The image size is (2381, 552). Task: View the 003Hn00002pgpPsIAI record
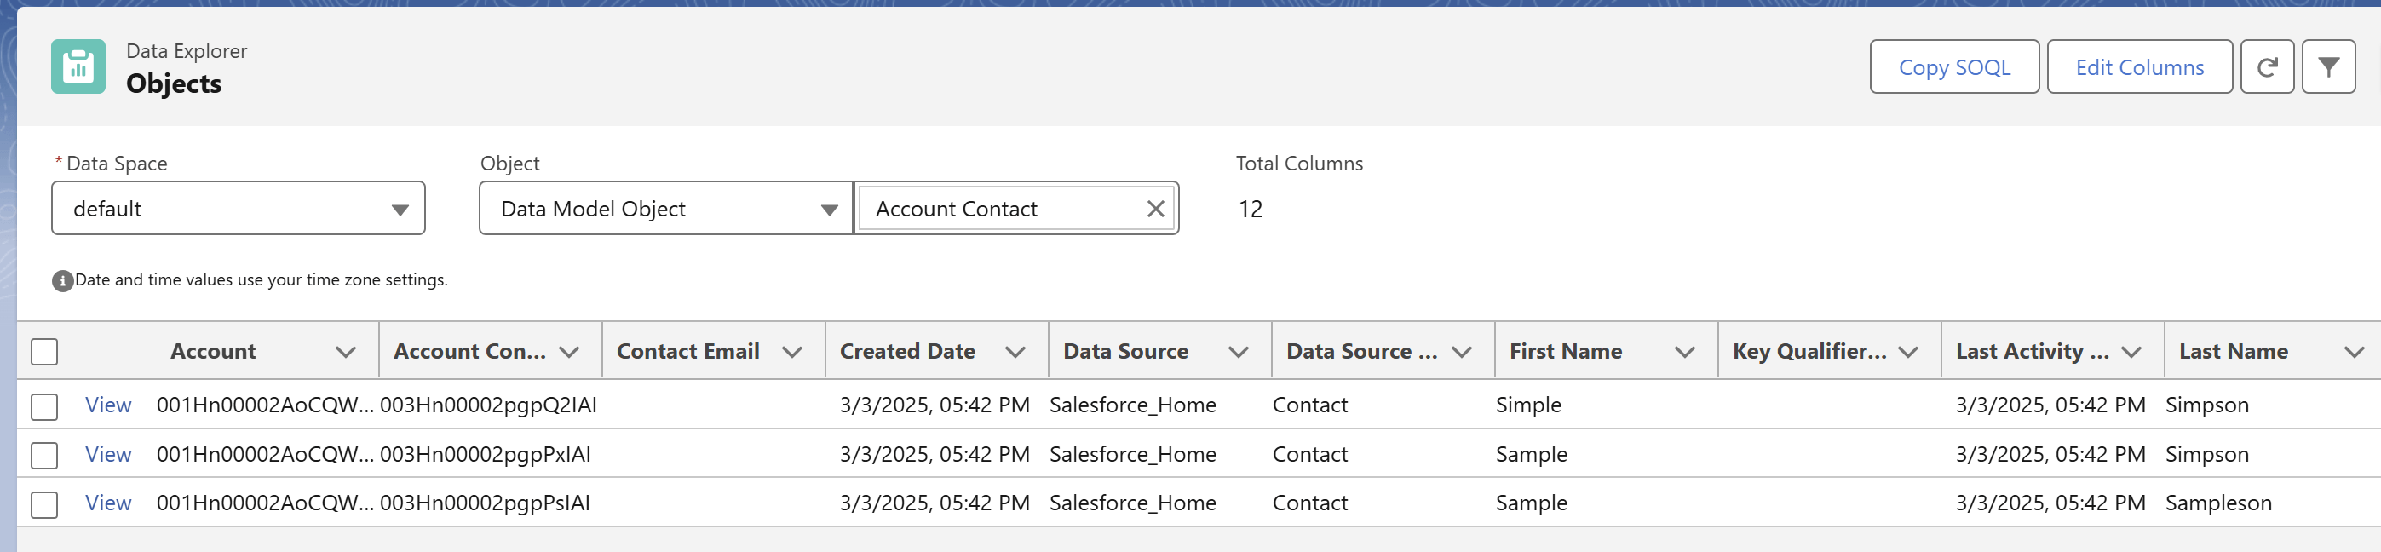point(108,503)
